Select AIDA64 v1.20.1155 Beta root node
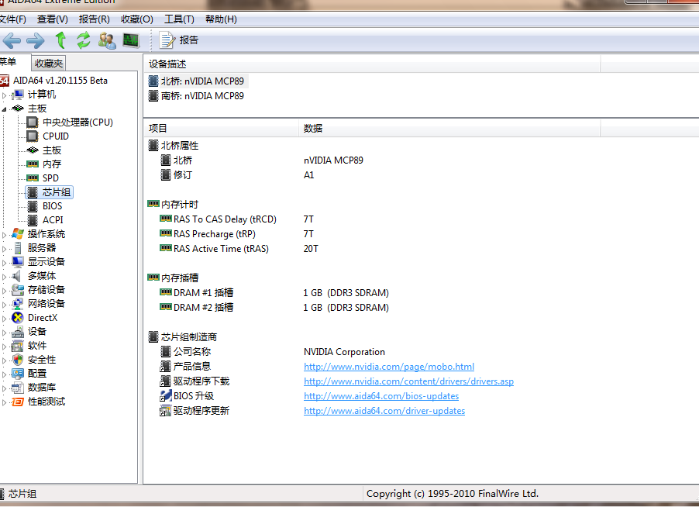The height and width of the screenshot is (507, 699). (60, 81)
